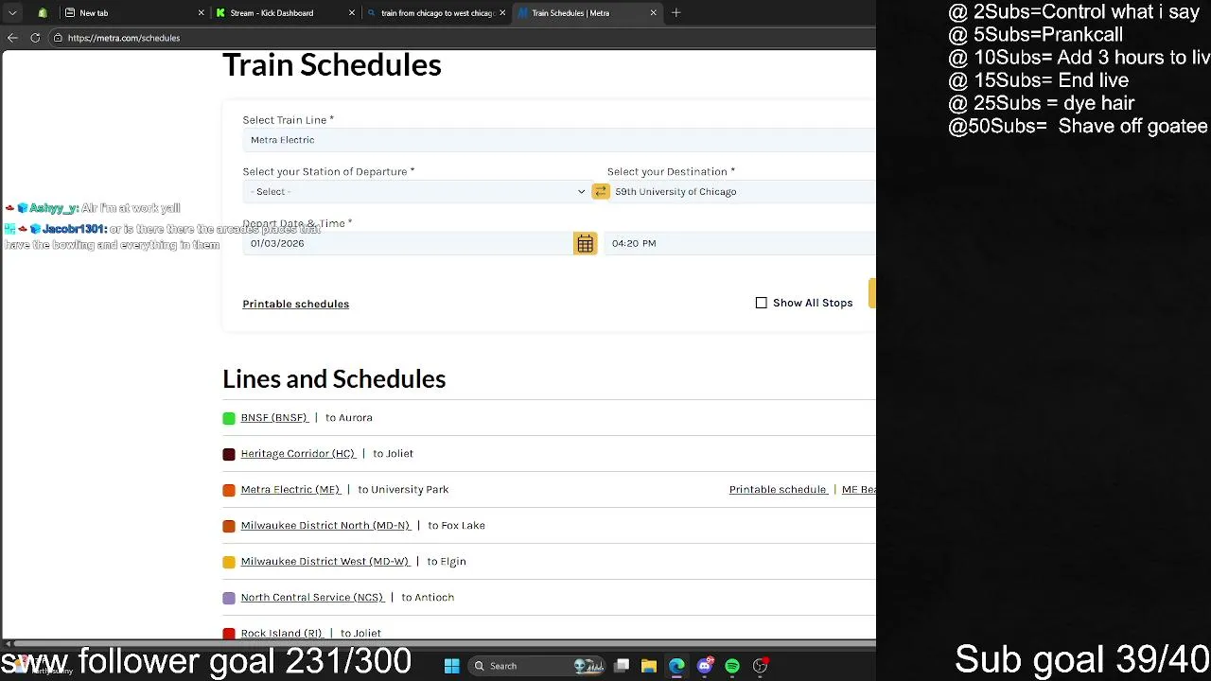Screen dimensions: 1211x681
Task: Click the Train Schedules page heading
Action: (332, 64)
